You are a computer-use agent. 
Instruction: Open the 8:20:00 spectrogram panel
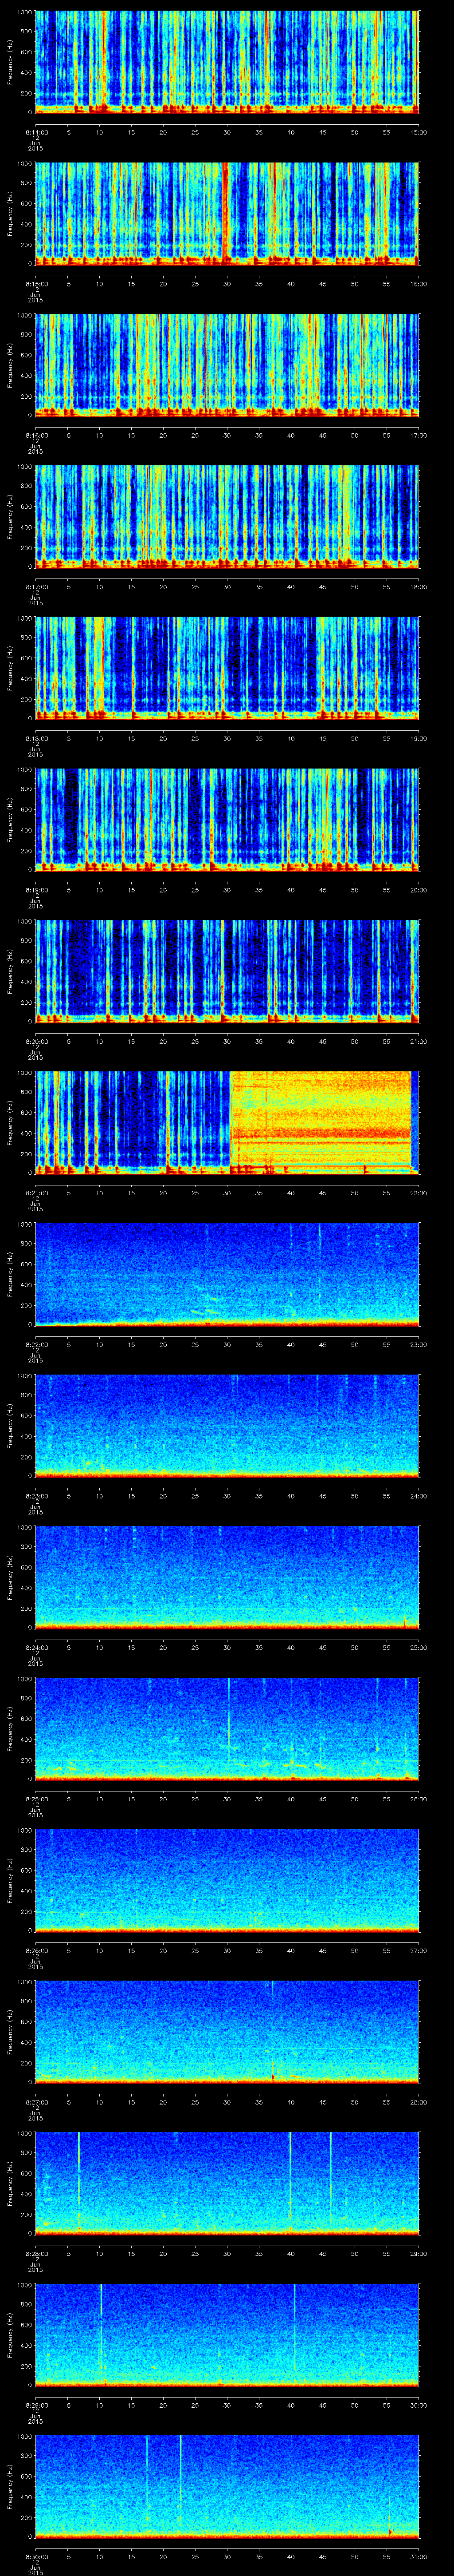pos(227,970)
